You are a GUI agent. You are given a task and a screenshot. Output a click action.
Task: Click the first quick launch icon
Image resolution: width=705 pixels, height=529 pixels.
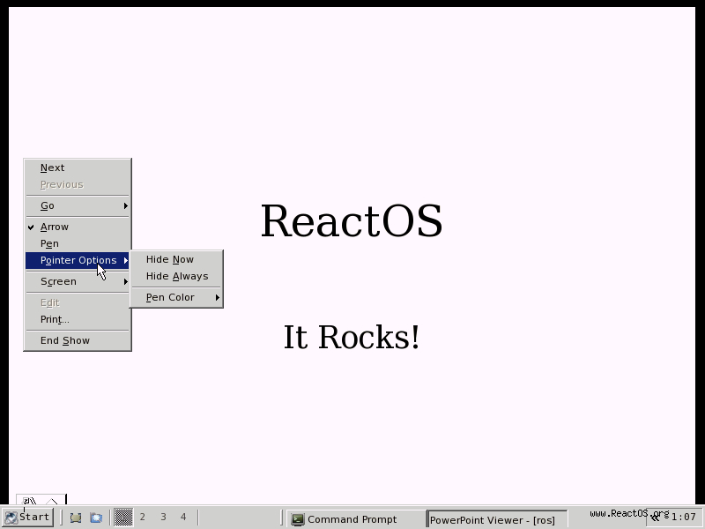tap(76, 518)
